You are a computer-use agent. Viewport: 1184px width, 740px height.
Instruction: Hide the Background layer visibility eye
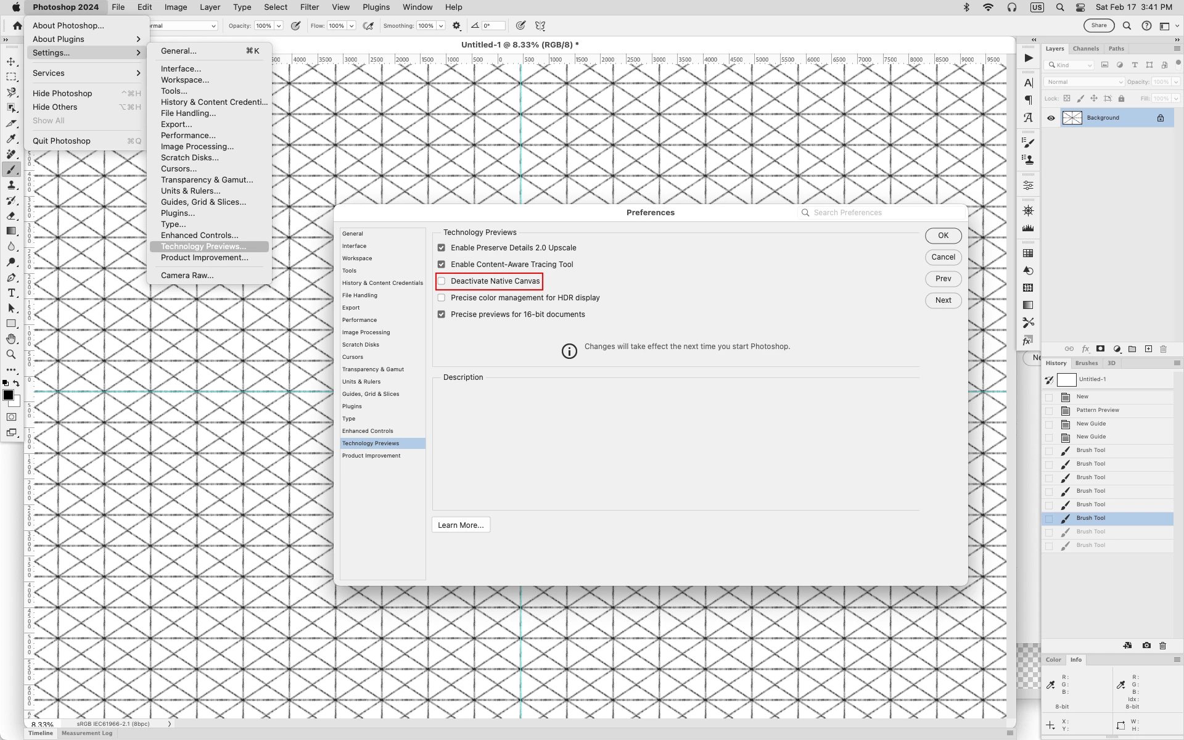point(1051,118)
